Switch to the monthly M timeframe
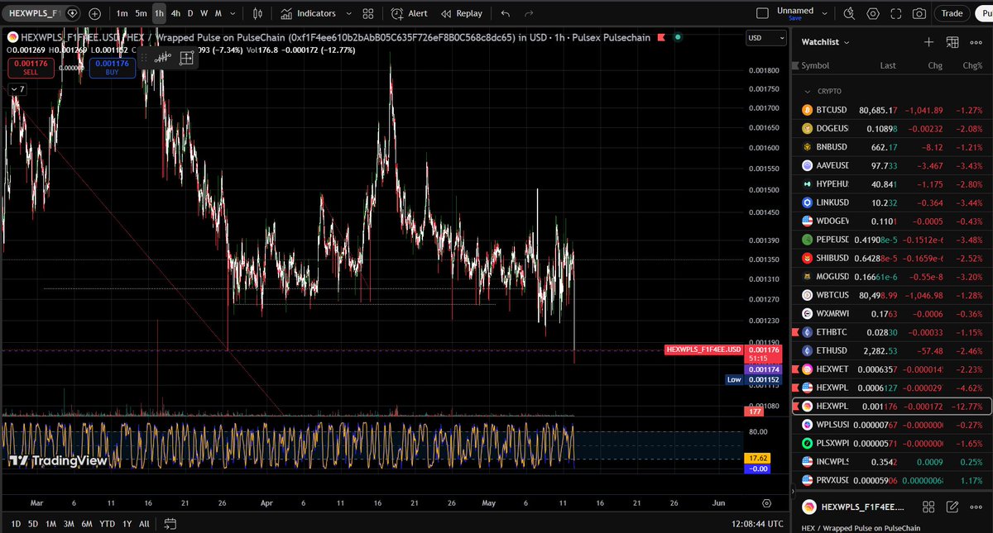Image resolution: width=993 pixels, height=533 pixels. 218,13
